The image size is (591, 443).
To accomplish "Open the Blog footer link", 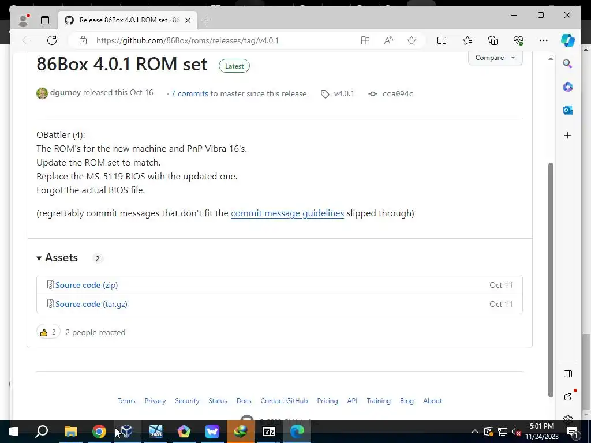I will [407, 401].
